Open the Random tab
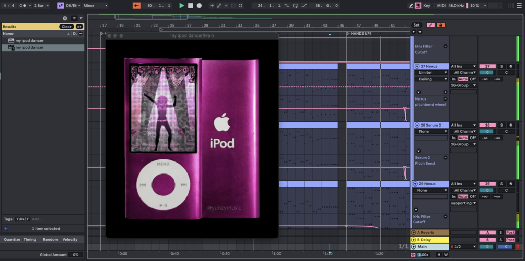525x261 pixels. point(50,239)
